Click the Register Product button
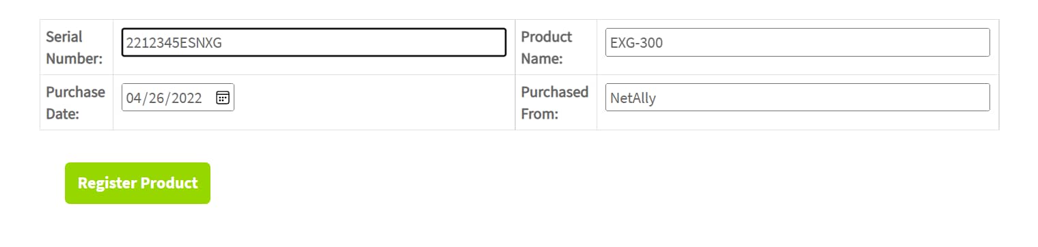Image resolution: width=1038 pixels, height=247 pixels. pyautogui.click(x=137, y=183)
